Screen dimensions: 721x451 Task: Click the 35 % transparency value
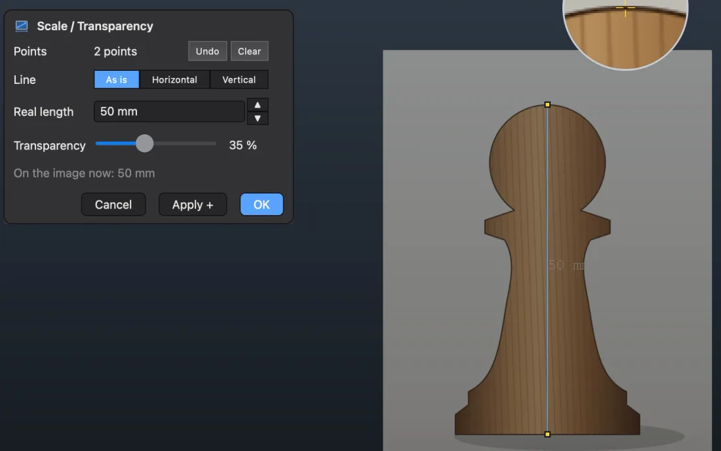[x=243, y=146]
